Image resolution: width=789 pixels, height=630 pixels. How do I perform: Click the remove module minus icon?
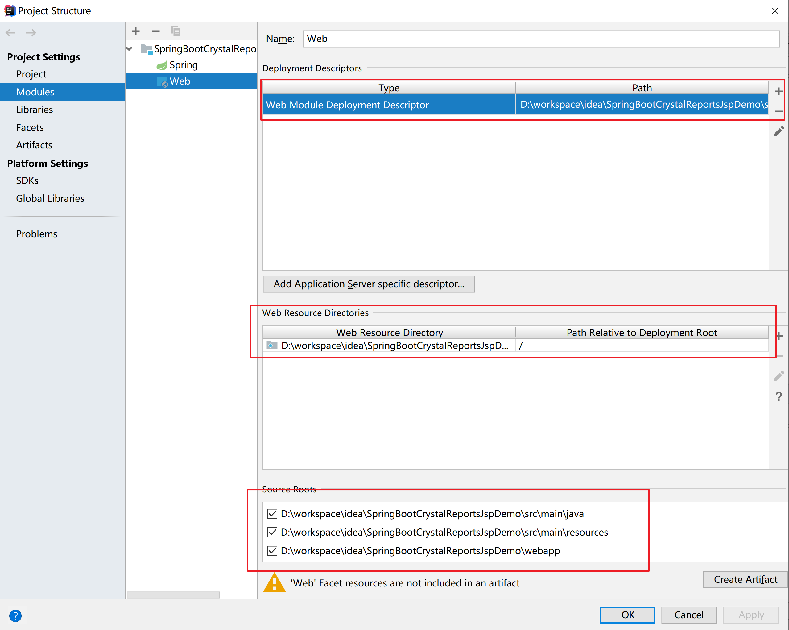tap(155, 31)
